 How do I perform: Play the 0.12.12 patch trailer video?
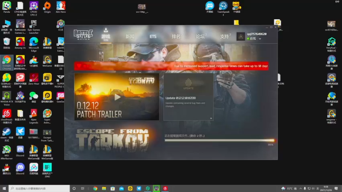point(117,97)
